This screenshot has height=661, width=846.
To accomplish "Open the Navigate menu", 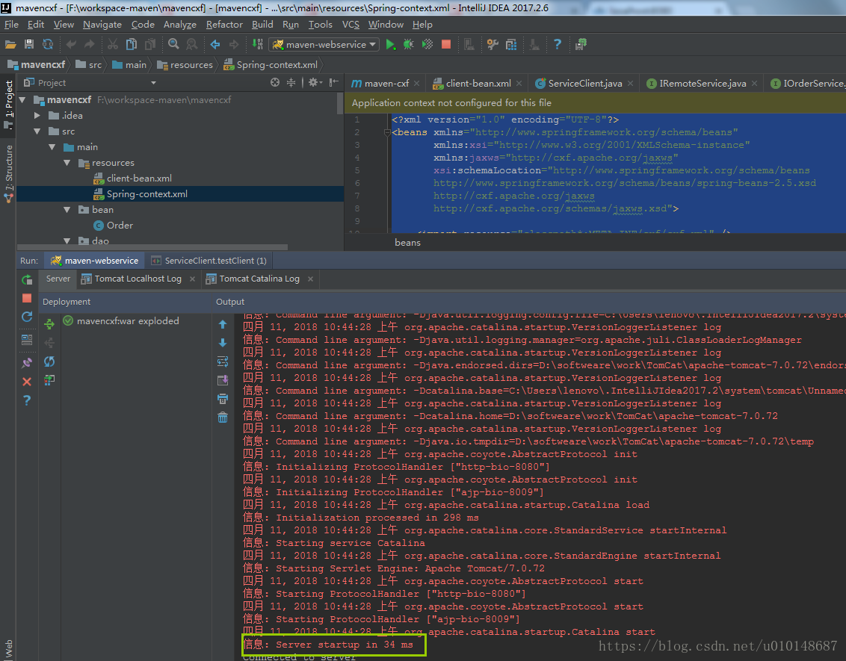I will [x=102, y=24].
